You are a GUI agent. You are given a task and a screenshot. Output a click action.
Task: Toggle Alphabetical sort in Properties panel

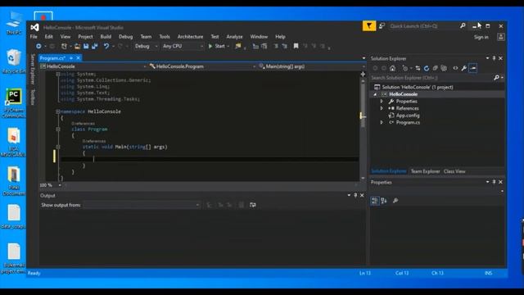(x=384, y=201)
